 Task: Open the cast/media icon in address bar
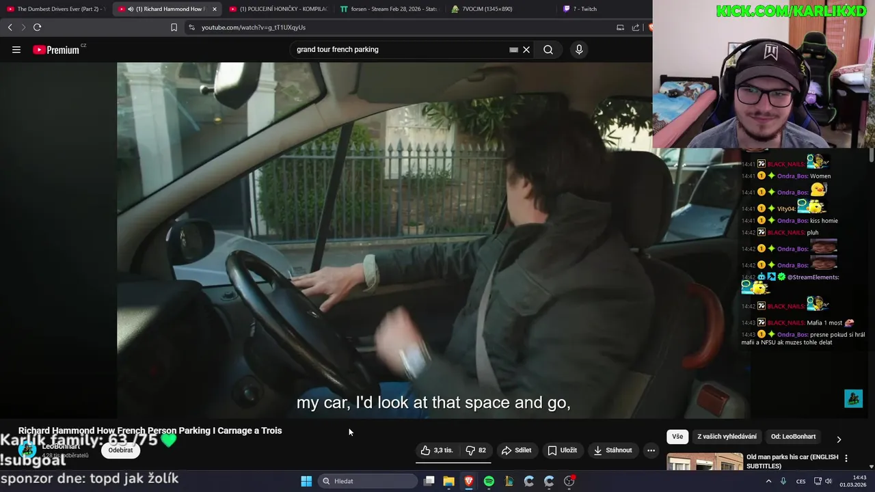pos(620,27)
